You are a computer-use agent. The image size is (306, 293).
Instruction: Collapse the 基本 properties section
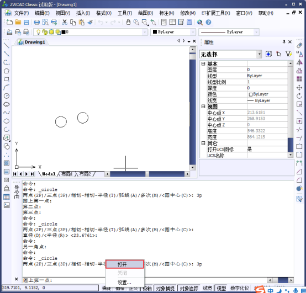tap(203, 63)
